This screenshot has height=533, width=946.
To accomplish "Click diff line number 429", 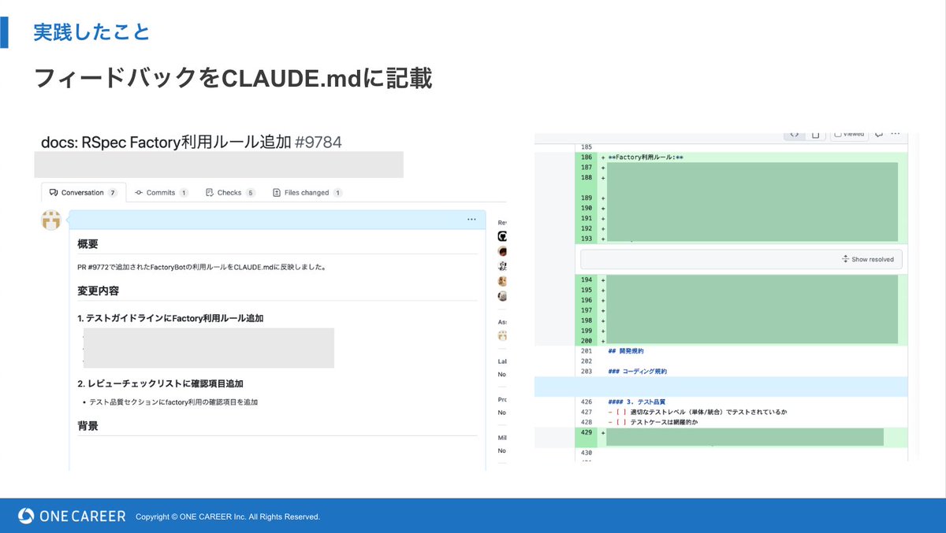I will click(586, 433).
